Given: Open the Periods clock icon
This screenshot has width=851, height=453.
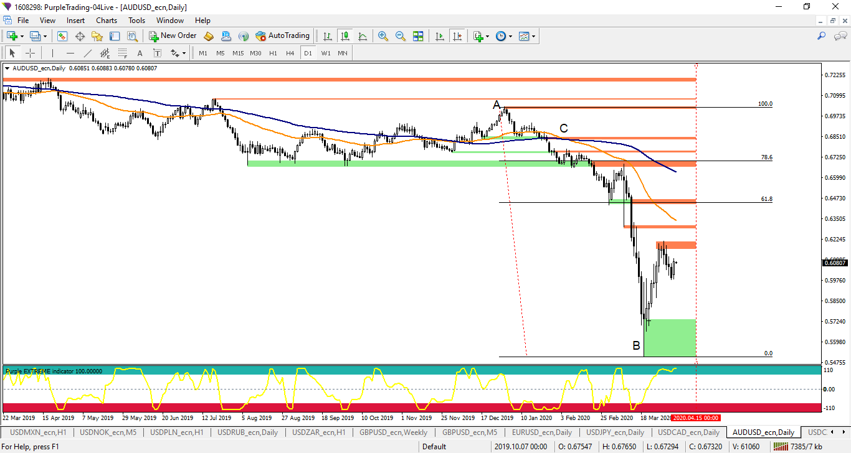Looking at the screenshot, I should [501, 36].
